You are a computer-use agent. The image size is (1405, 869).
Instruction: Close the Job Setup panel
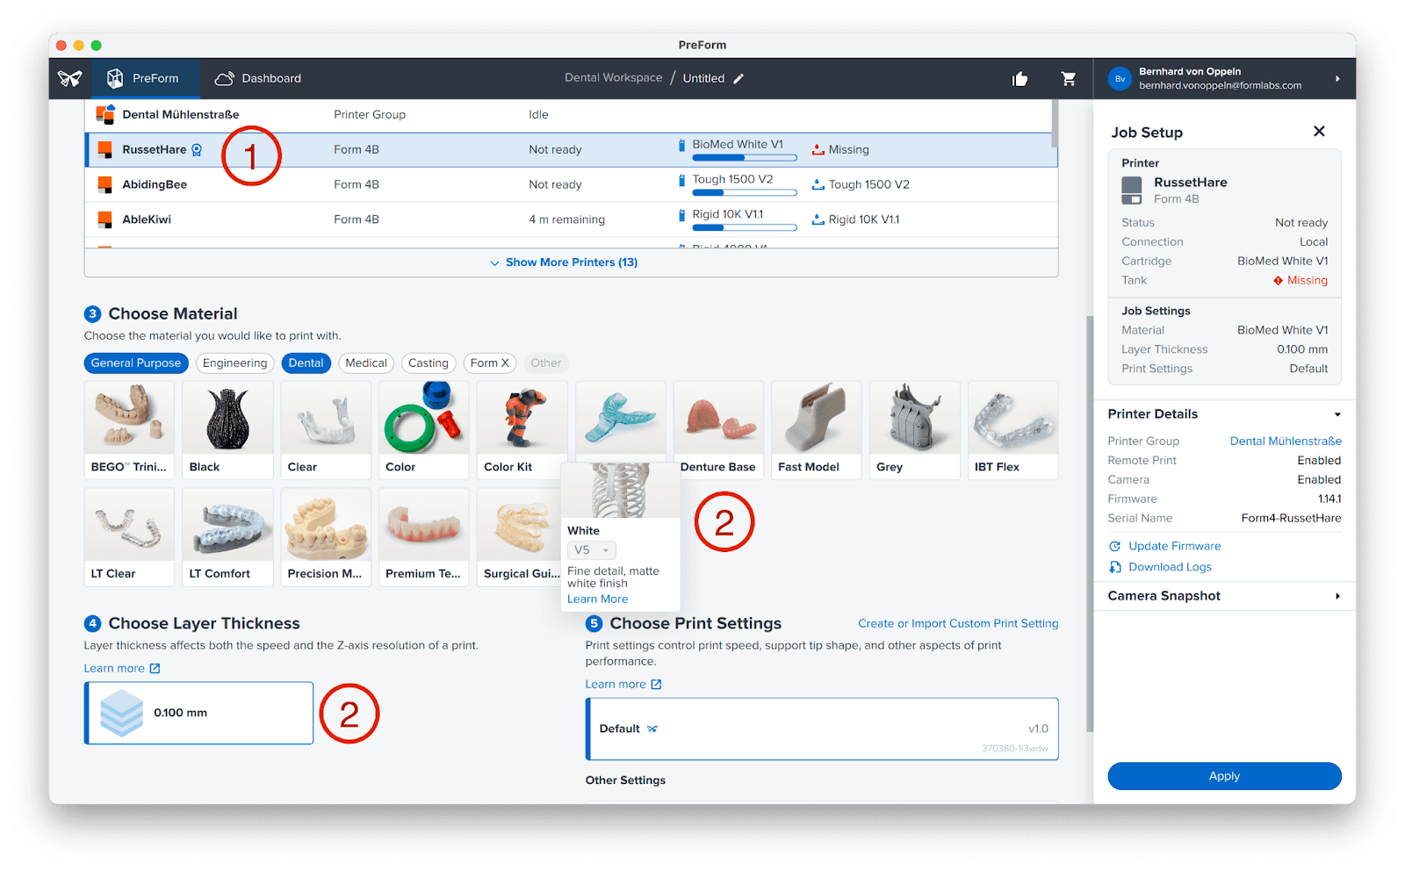[1319, 132]
